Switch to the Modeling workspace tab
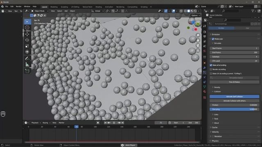Screen dimensions: 262x147 click(54, 7)
